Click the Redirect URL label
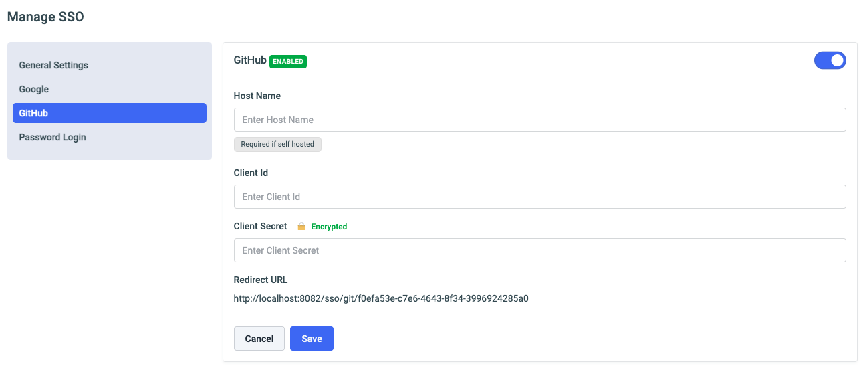 (x=261, y=280)
